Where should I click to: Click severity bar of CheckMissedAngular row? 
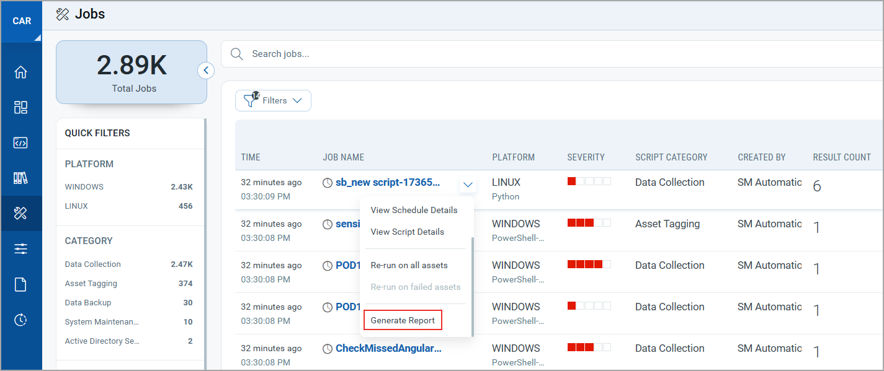[589, 347]
